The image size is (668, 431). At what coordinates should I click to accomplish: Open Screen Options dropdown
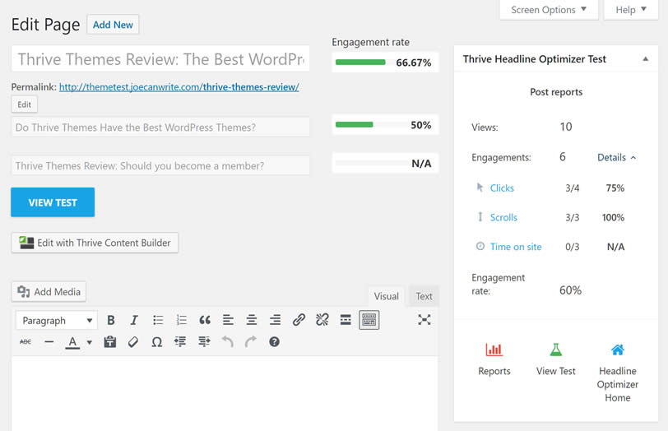[x=549, y=9]
